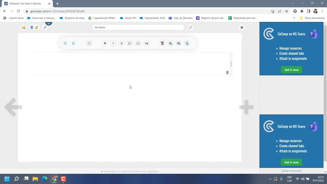Open the Inducción a instruct... bookmark
This screenshot has height=184, width=327.
[x=41, y=18]
